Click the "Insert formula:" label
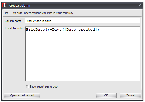Image resolution: width=145 pixels, height=102 pixels. click(x=14, y=28)
